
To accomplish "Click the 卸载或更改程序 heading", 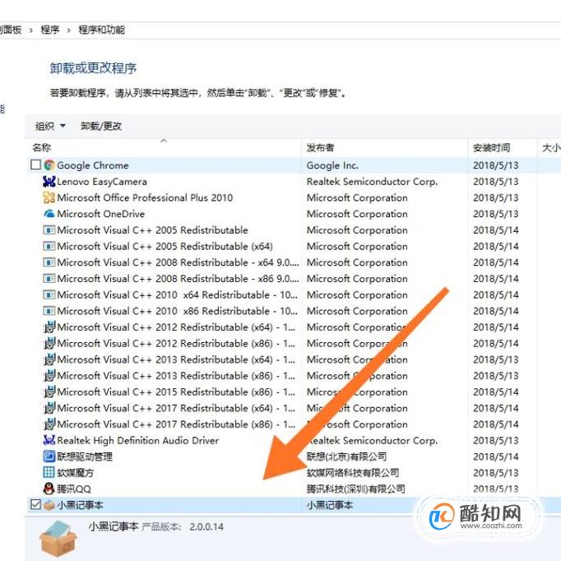I will coord(93,68).
